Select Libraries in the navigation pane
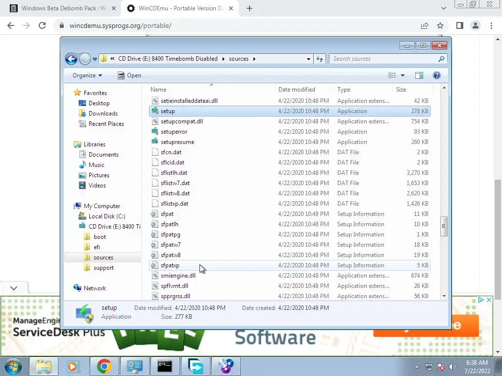Image resolution: width=502 pixels, height=376 pixels. pyautogui.click(x=95, y=144)
